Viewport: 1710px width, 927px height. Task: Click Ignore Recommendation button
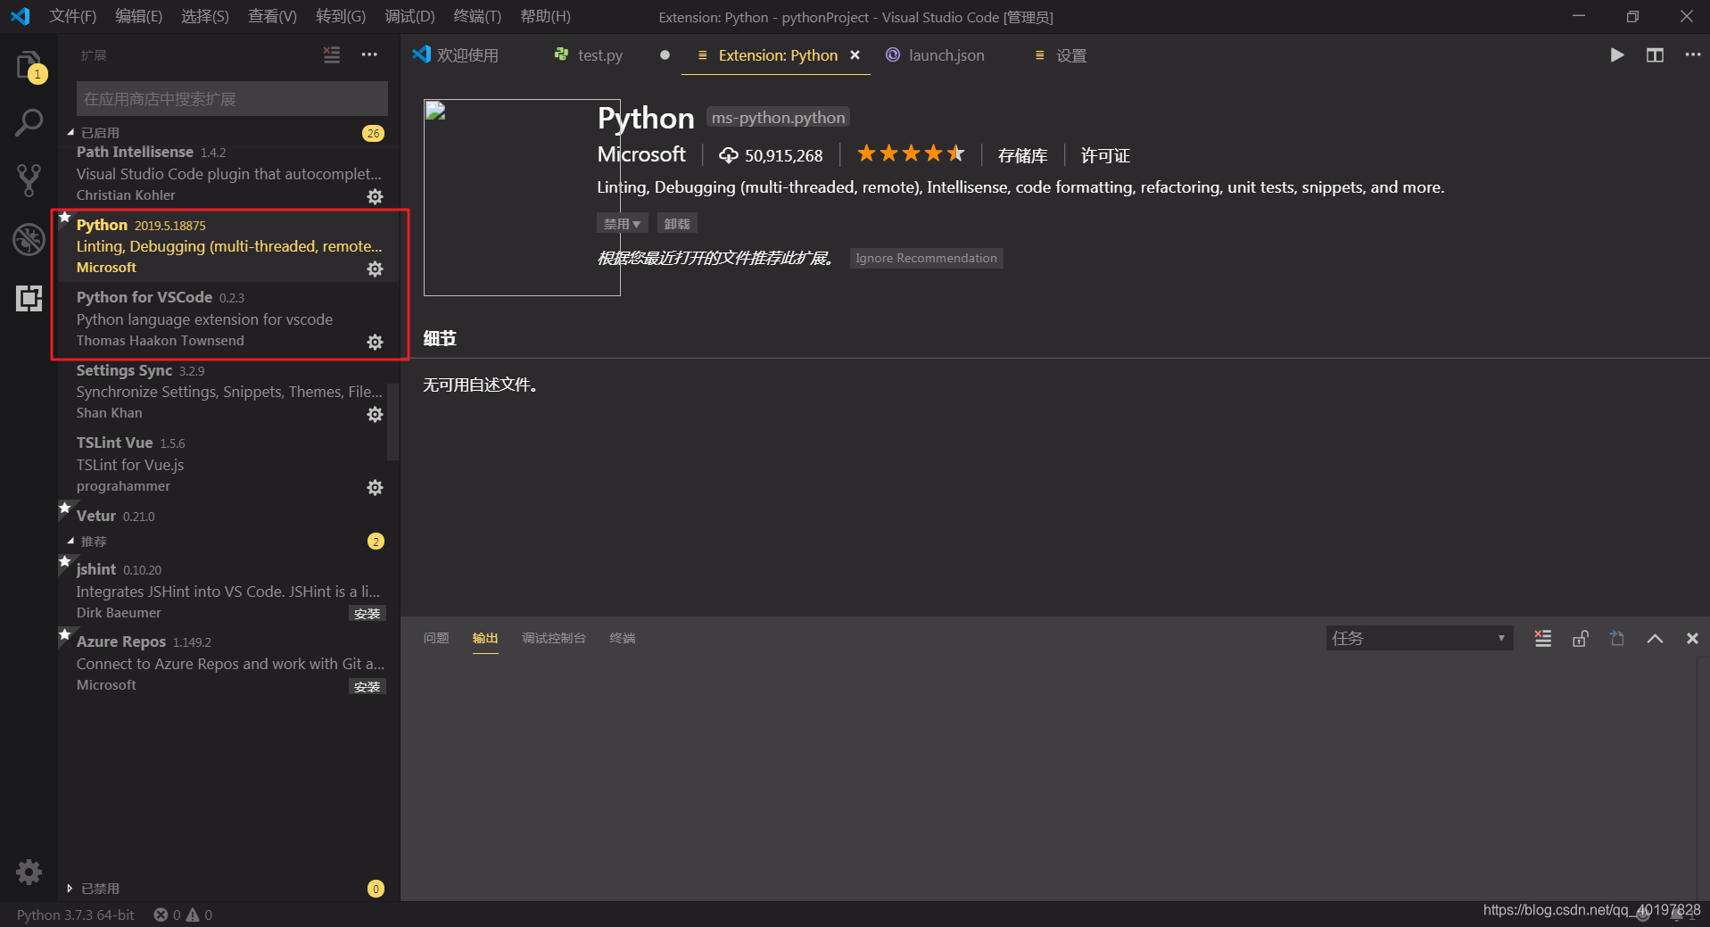click(x=926, y=258)
